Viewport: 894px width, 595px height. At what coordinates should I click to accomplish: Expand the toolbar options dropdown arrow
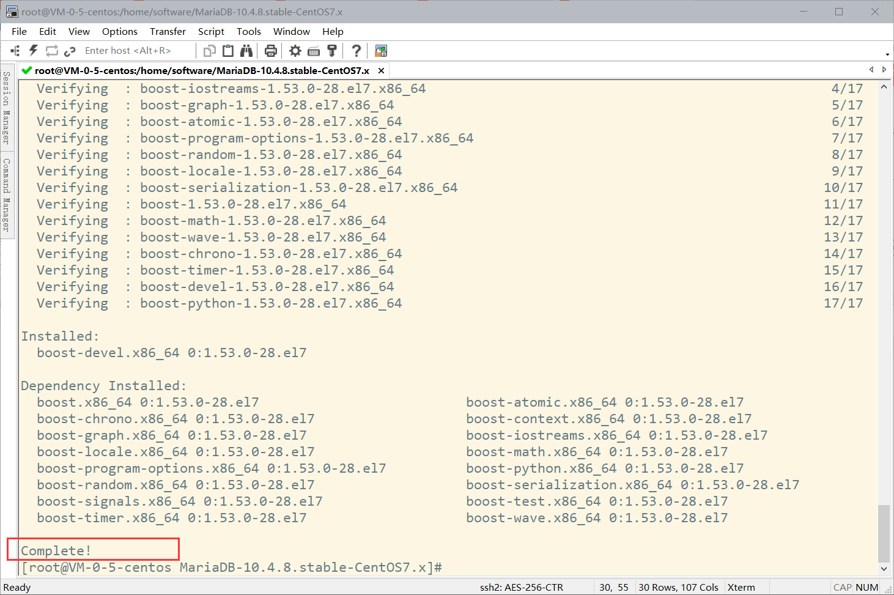[x=887, y=54]
